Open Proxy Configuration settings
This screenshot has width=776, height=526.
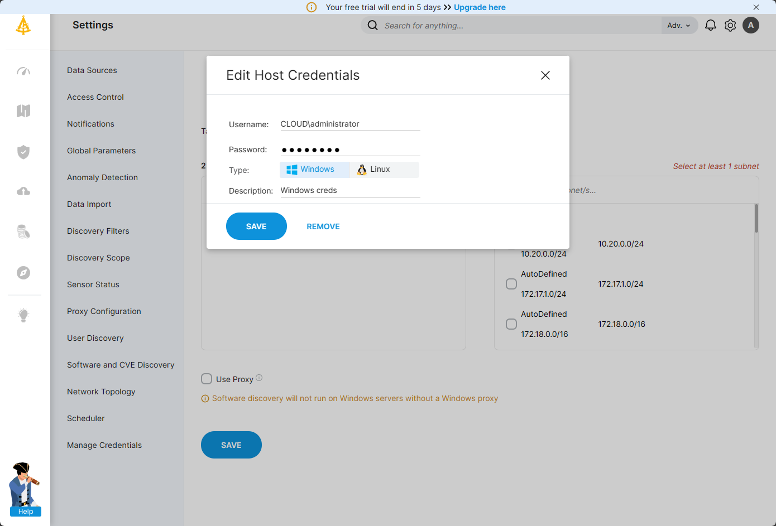pyautogui.click(x=104, y=311)
